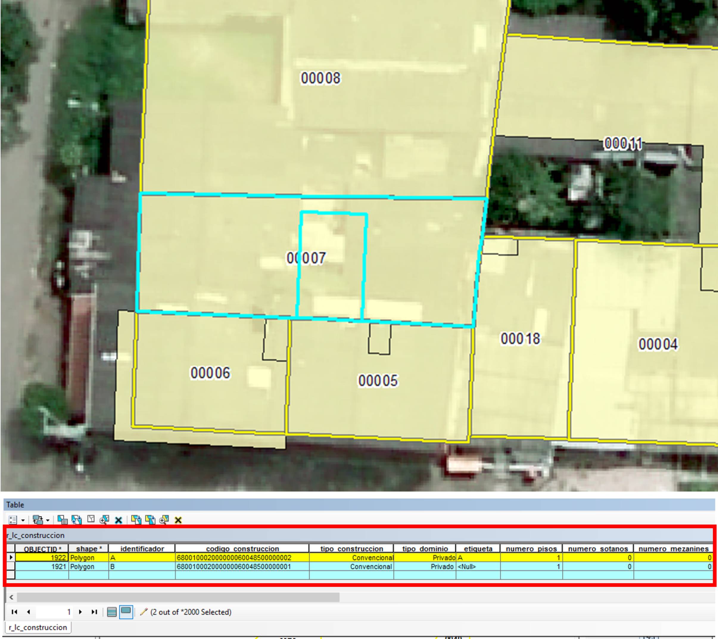Click the black X Delete Selected icon
The height and width of the screenshot is (639, 718).
pos(119,520)
